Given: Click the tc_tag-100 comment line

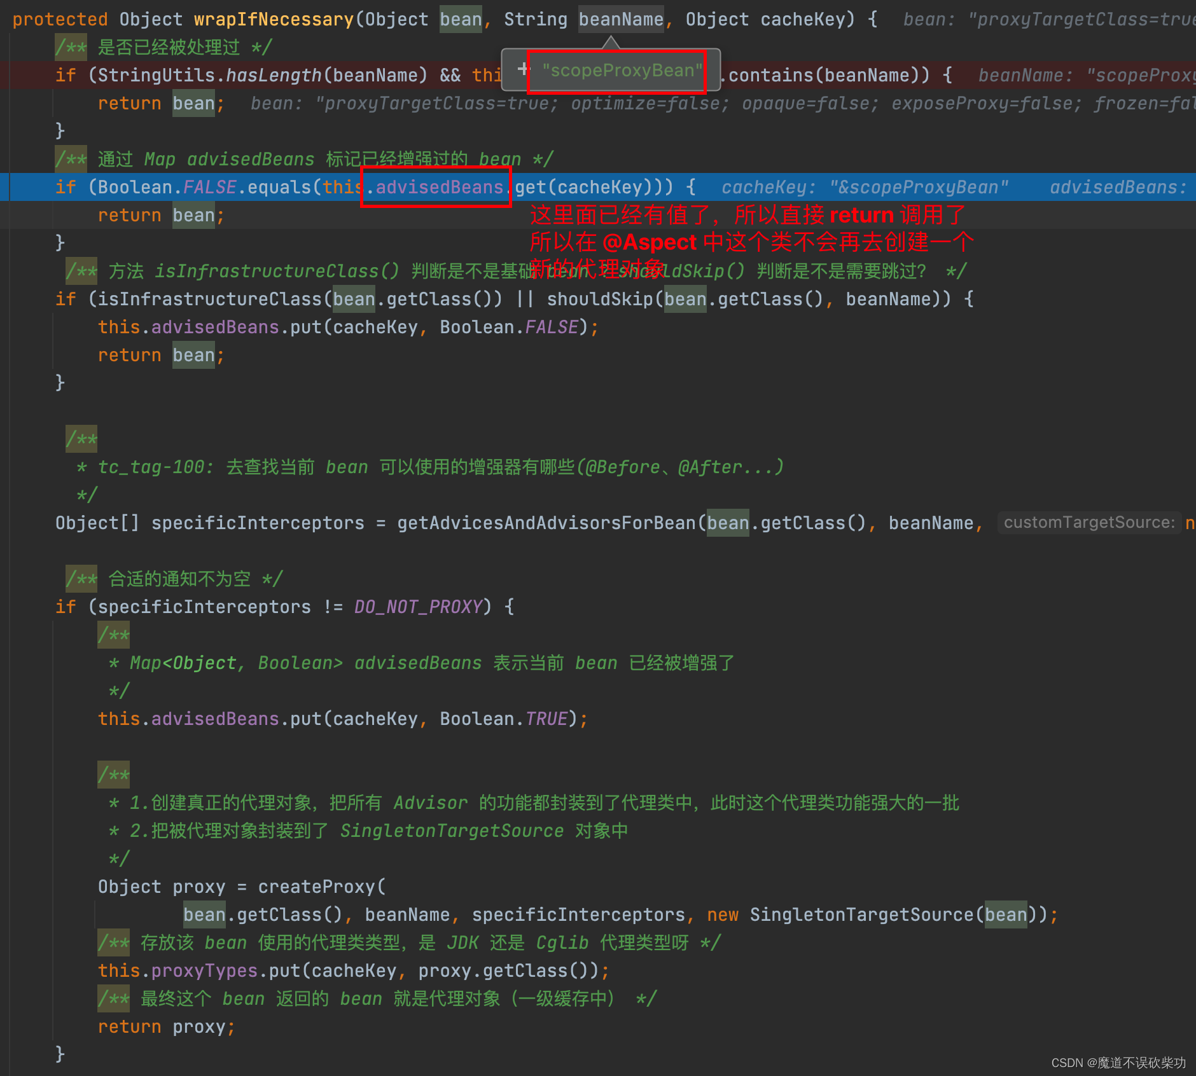Looking at the screenshot, I should click(x=430, y=467).
